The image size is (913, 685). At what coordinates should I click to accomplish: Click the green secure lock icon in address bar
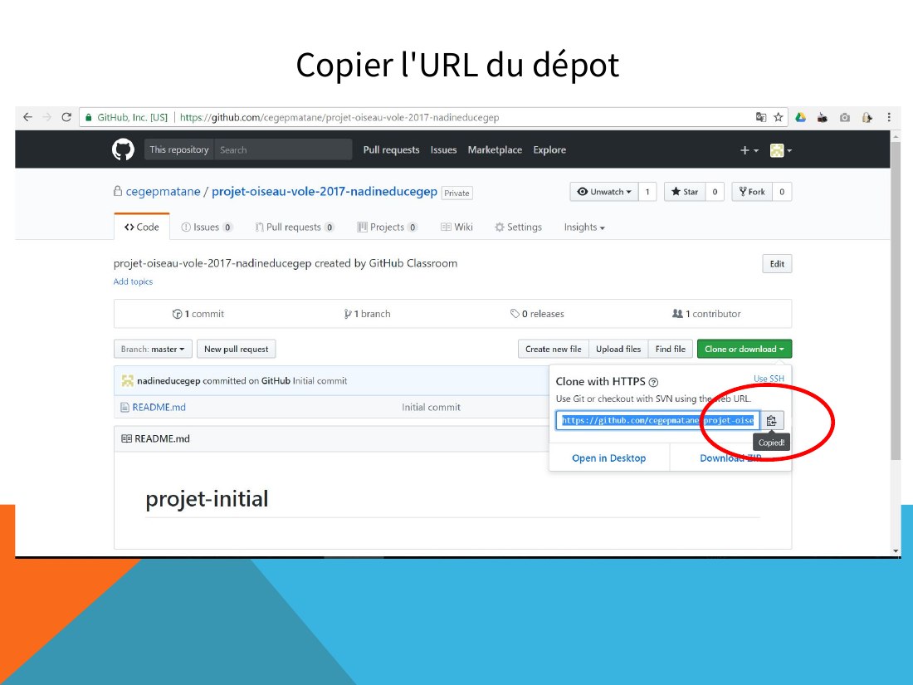89,117
